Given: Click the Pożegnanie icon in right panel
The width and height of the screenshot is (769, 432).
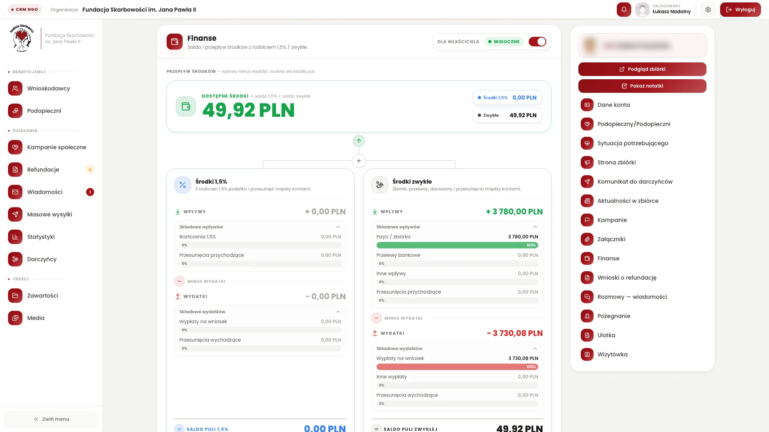Looking at the screenshot, I should (x=587, y=316).
